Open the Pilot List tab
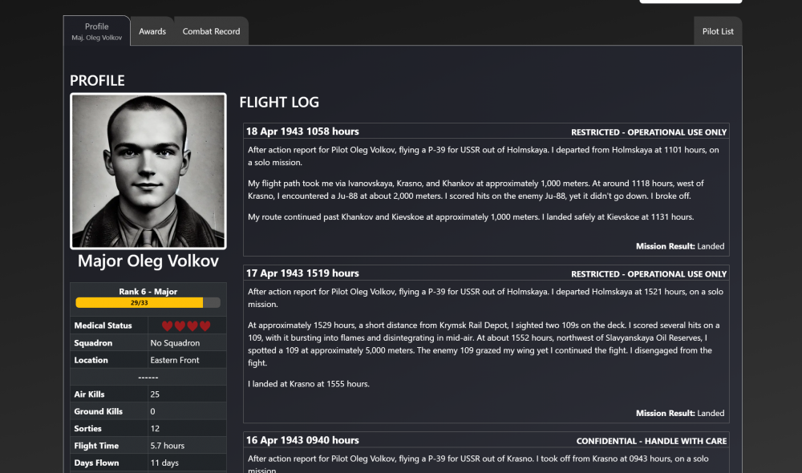Image resolution: width=802 pixels, height=473 pixels. point(718,31)
